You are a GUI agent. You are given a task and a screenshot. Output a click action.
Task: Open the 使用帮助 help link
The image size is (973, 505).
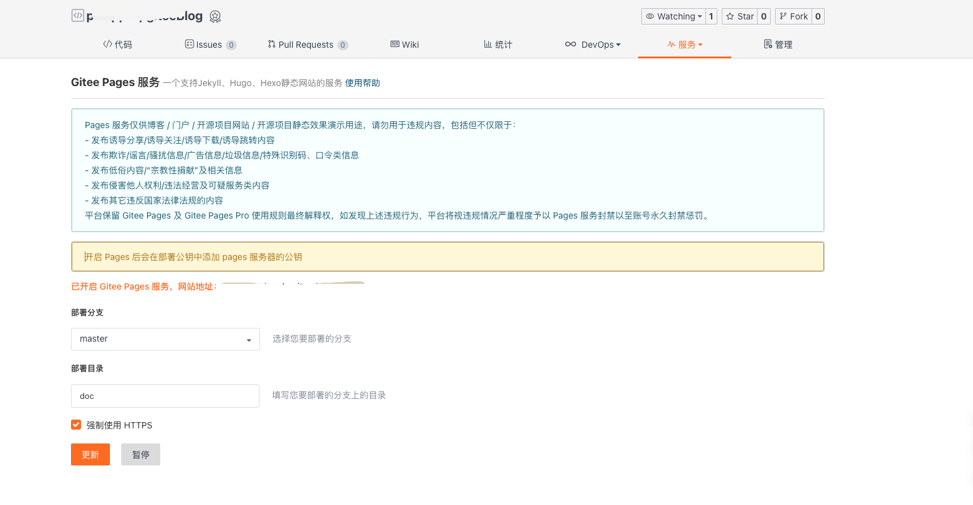[x=362, y=83]
